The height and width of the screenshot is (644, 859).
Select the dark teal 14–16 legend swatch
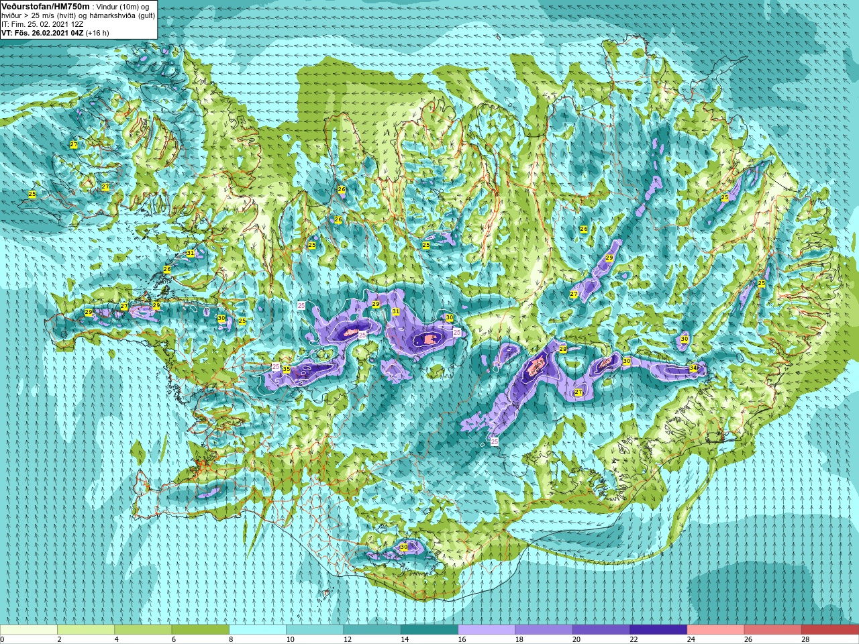pyautogui.click(x=429, y=630)
